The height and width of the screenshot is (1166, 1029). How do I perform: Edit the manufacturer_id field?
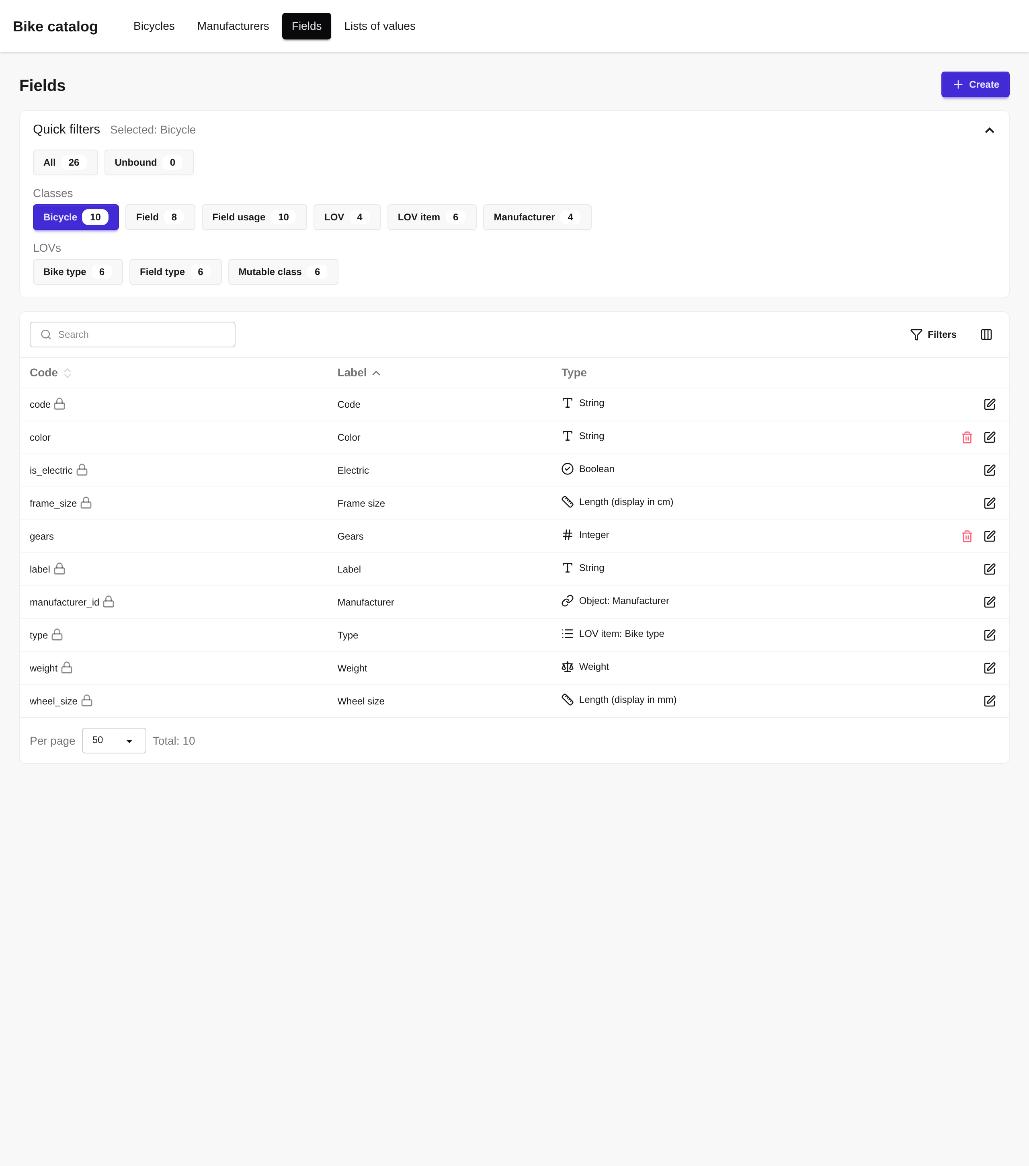(989, 602)
